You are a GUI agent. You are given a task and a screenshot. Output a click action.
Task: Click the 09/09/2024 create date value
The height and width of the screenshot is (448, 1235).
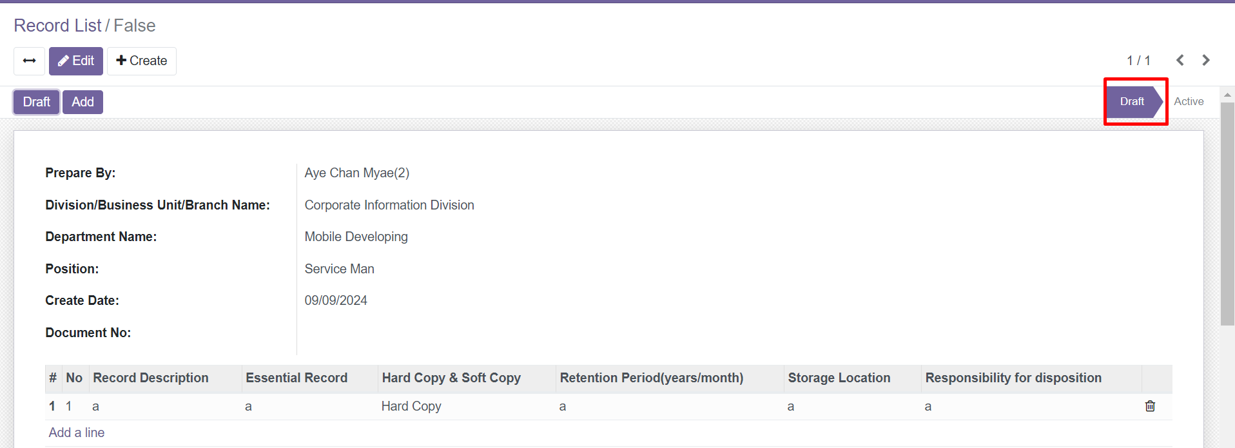[x=336, y=300]
